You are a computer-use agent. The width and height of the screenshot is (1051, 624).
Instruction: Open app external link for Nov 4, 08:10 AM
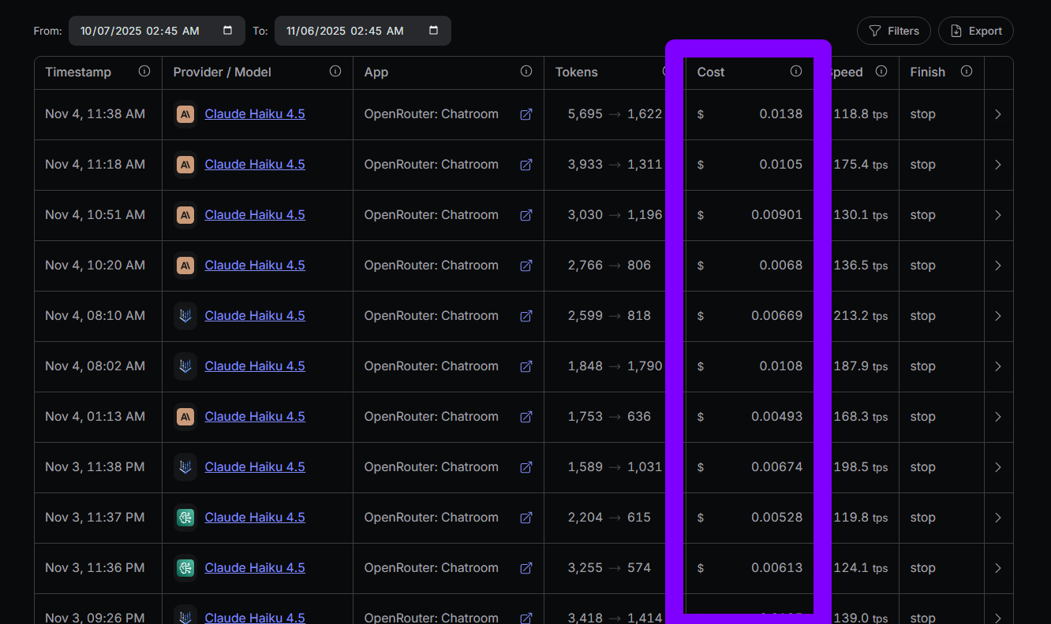tap(526, 316)
